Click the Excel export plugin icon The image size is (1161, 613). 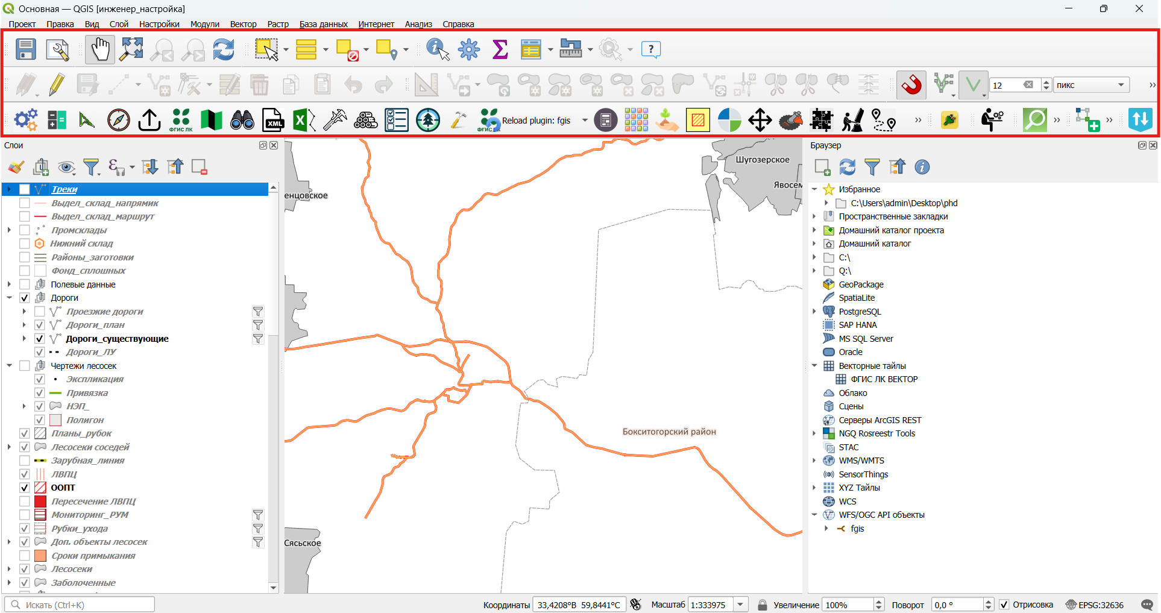pos(304,120)
